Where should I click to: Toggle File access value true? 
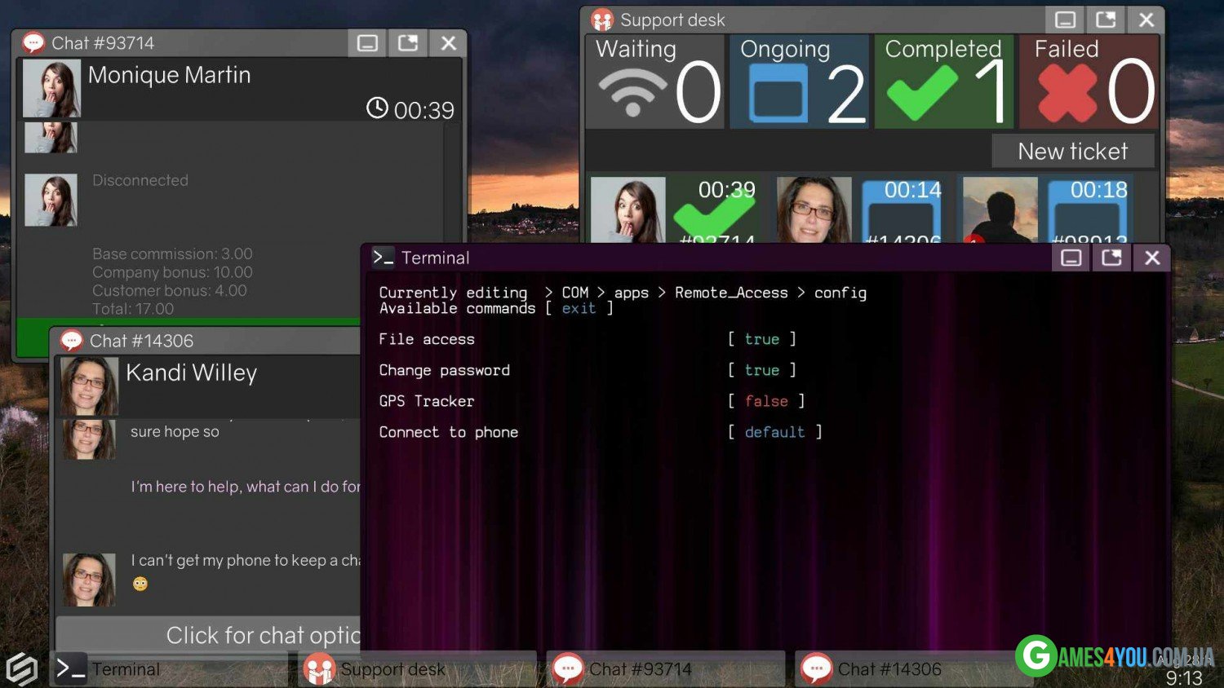point(761,339)
